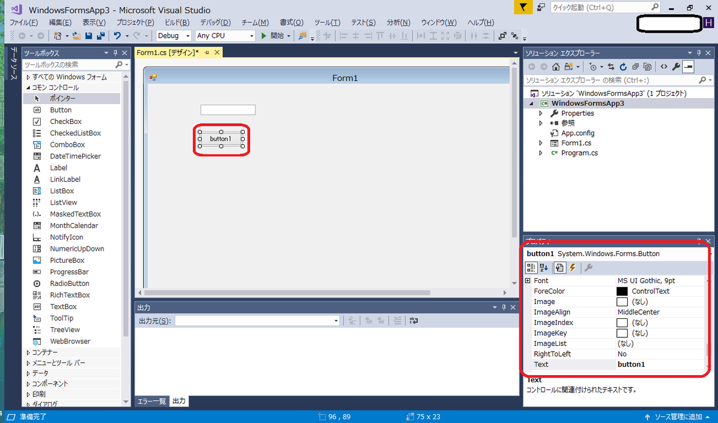Image resolution: width=718 pixels, height=423 pixels.
Task: Select the ProgressBar control in Toolbox
Action: (72, 272)
